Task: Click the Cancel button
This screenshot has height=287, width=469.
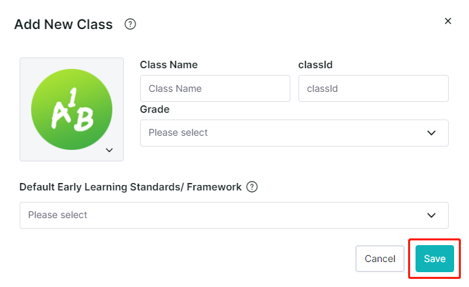Action: (380, 259)
